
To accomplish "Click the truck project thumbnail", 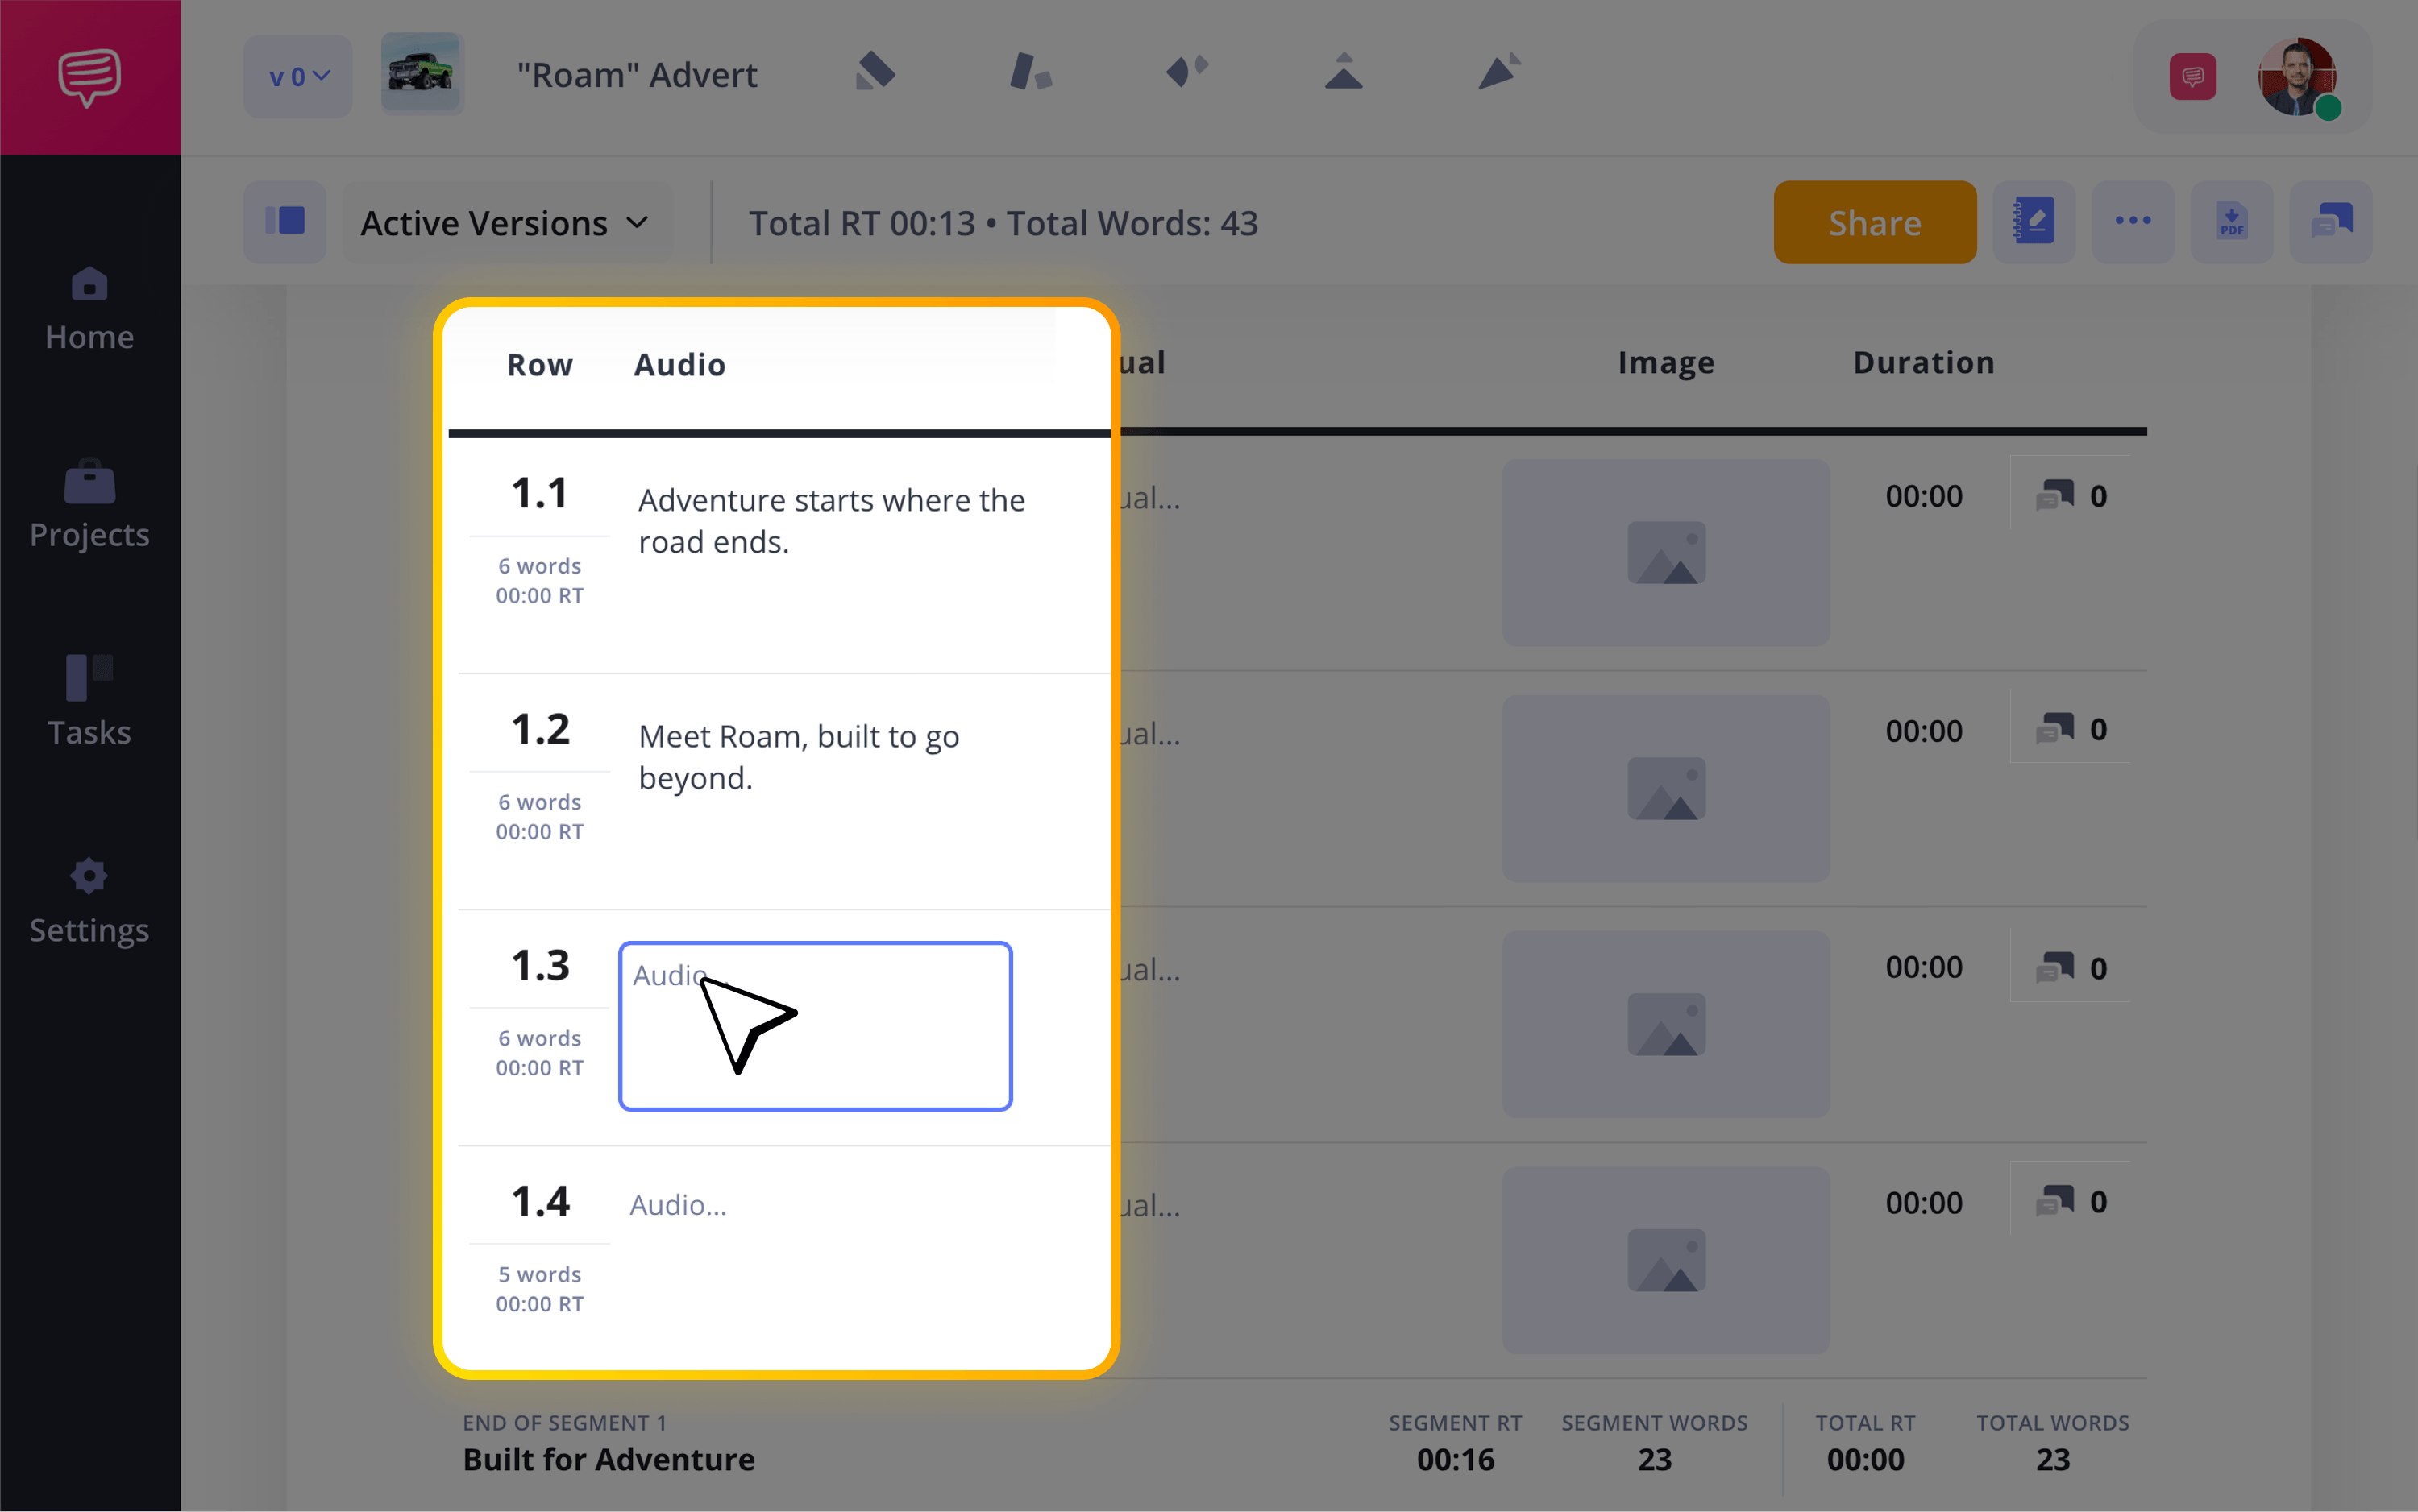I will pos(422,74).
